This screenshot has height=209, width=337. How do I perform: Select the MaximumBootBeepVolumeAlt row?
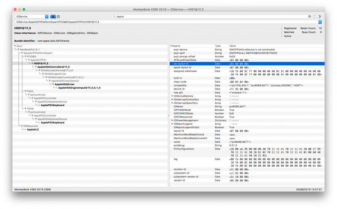(x=247, y=138)
